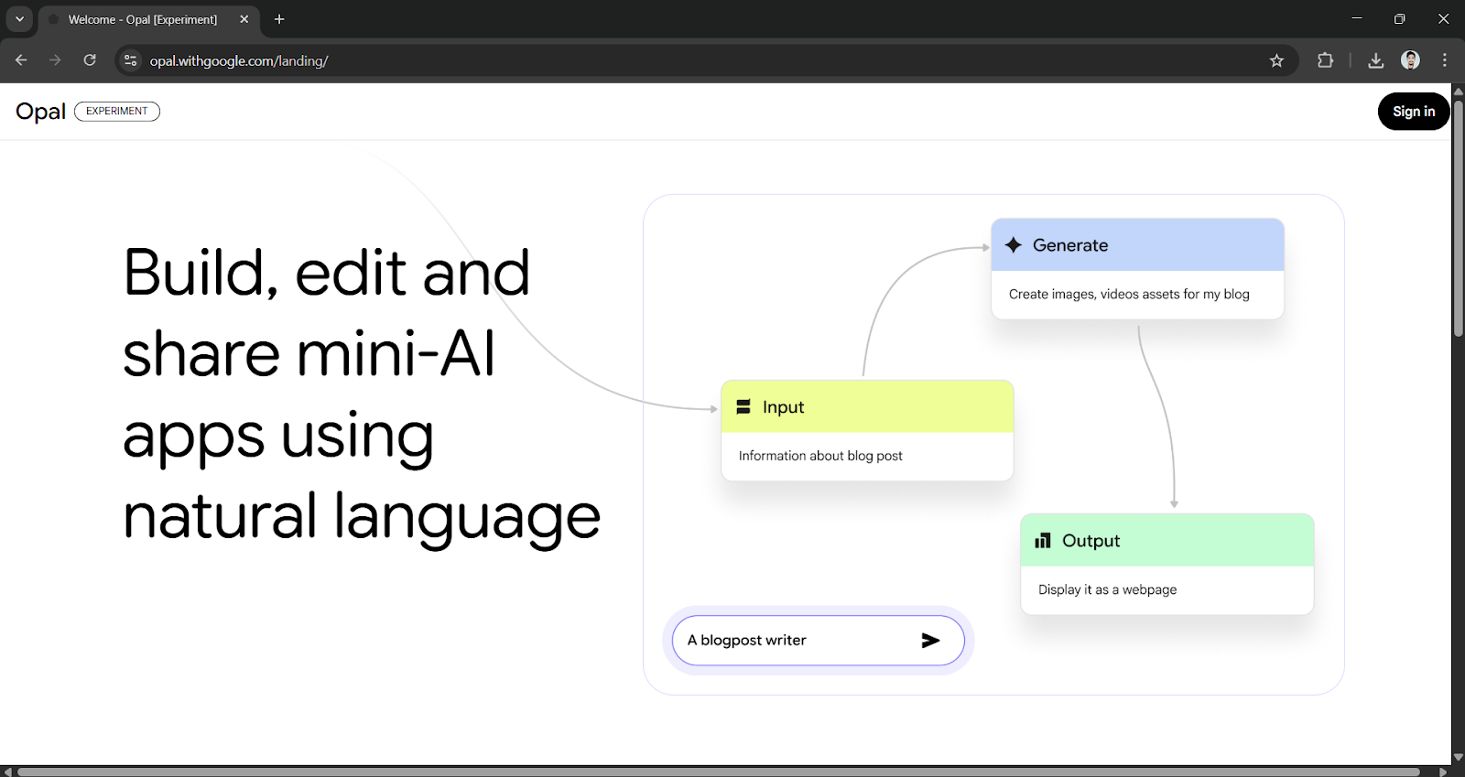Screen dimensions: 1465x777
Task: Click 'Information about blog post' text
Action: pos(820,456)
